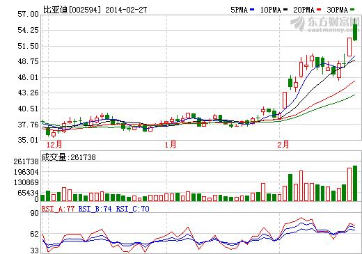The width and height of the screenshot is (362, 254).
Task: Click the 2月 month marker
Action: tap(283, 145)
